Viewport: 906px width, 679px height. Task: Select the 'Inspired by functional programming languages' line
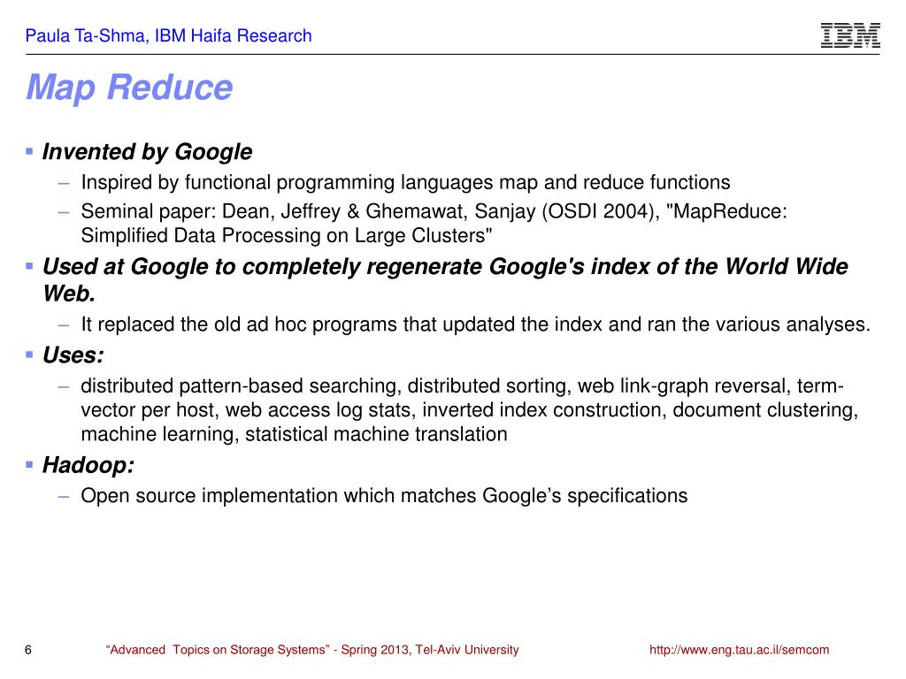[405, 182]
